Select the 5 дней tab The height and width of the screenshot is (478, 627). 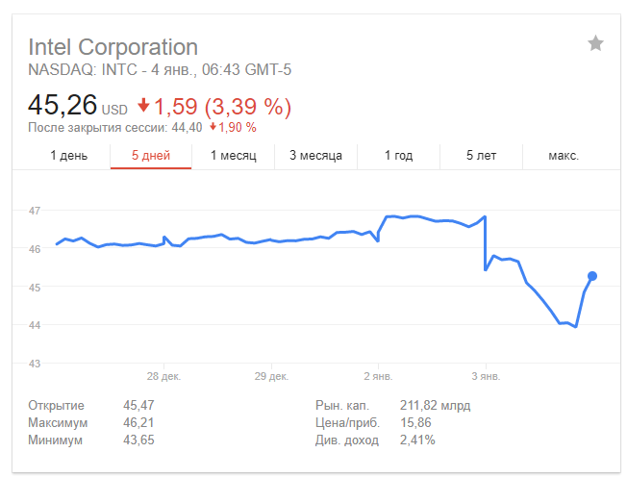(x=151, y=156)
